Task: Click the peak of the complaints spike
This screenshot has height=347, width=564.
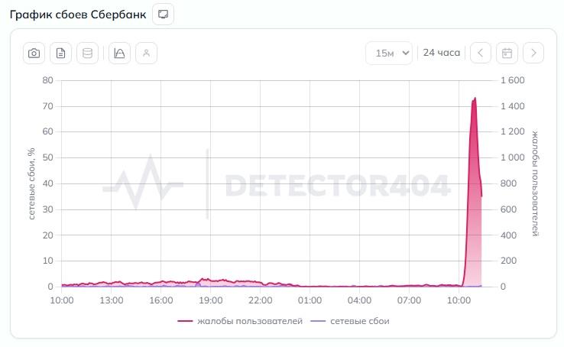Action: pyautogui.click(x=475, y=99)
